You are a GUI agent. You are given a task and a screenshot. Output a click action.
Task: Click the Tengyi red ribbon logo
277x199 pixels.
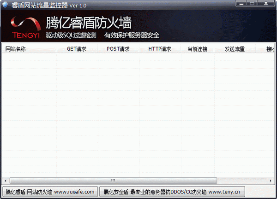point(26,27)
